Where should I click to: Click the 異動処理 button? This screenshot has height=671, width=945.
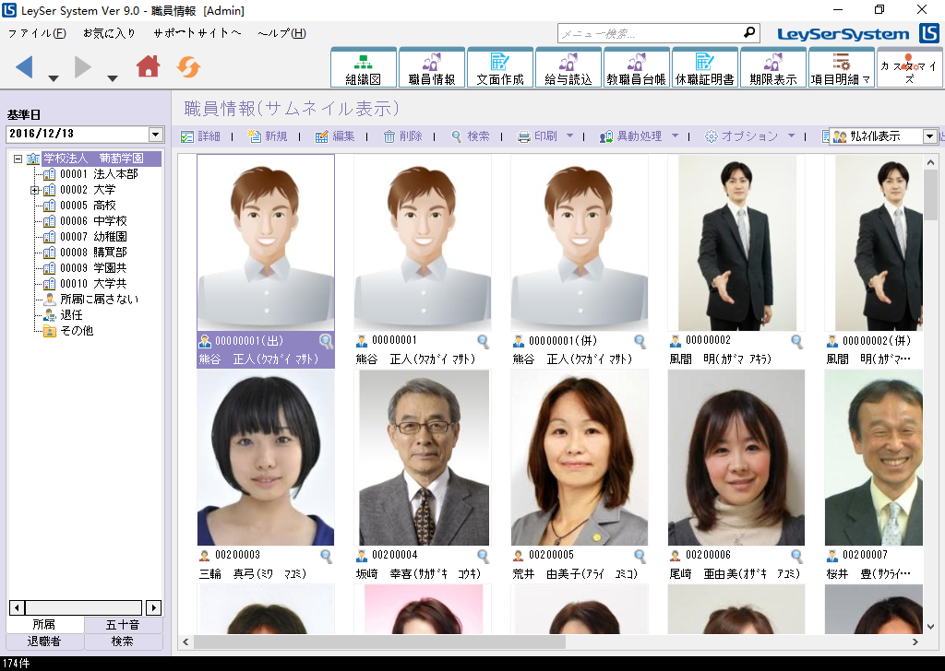[x=630, y=136]
